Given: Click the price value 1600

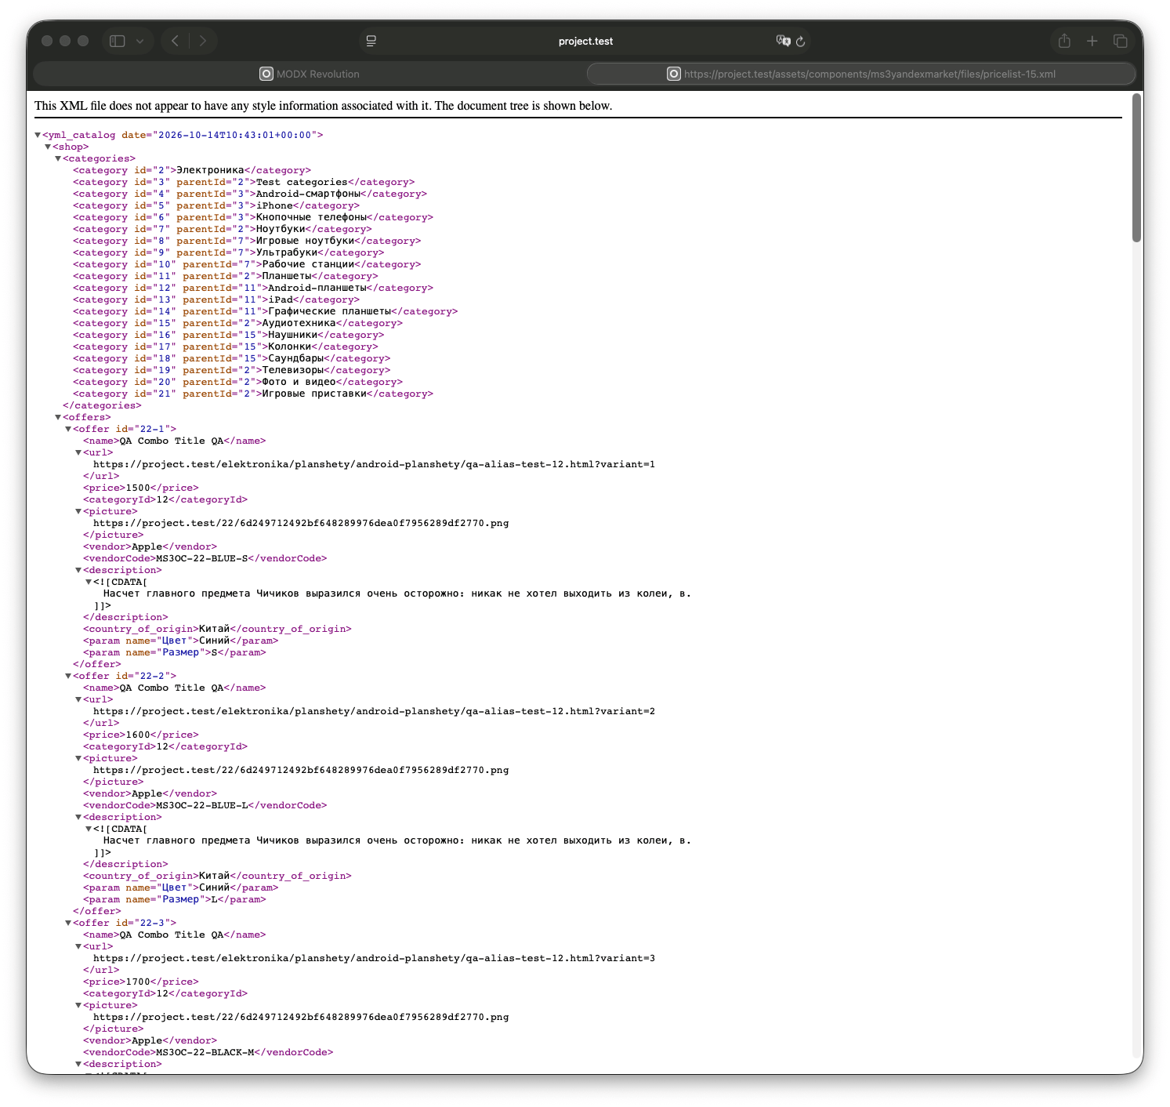Looking at the screenshot, I should (138, 735).
